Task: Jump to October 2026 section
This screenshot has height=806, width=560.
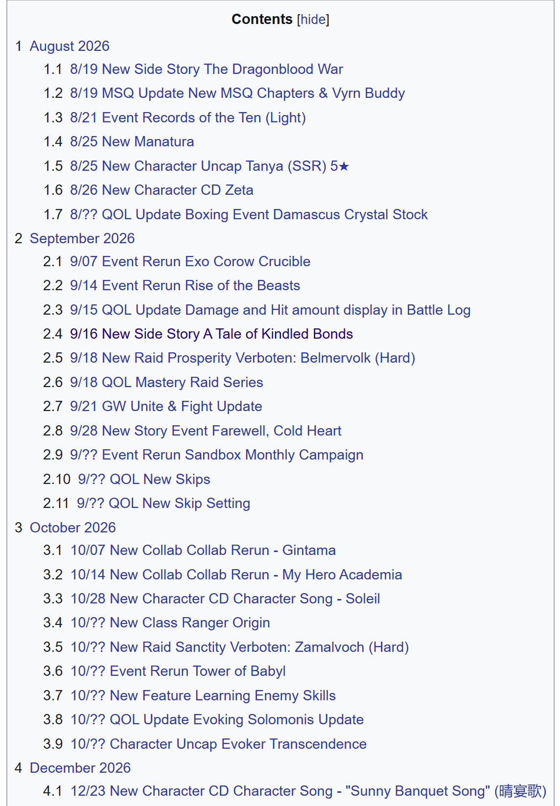Action: 73,528
